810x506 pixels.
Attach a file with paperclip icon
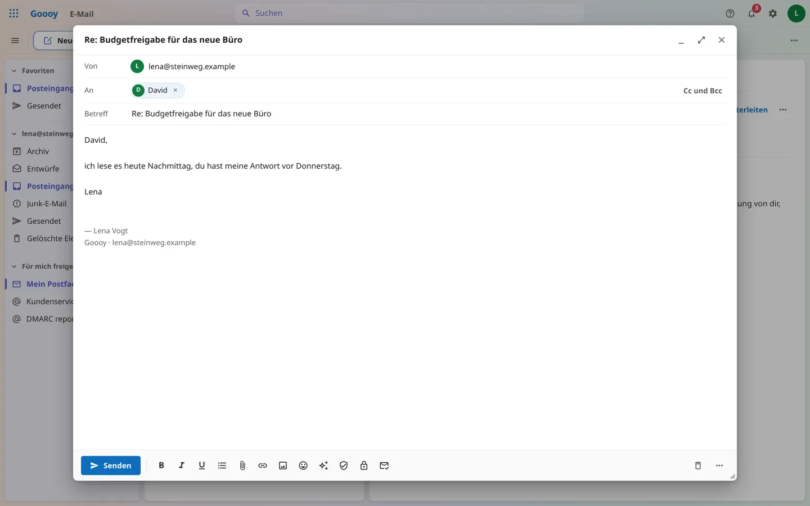(242, 466)
